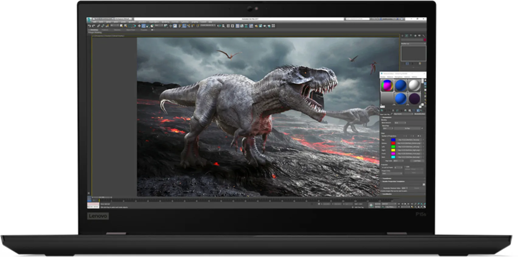
Task: Click the Spinner Snap icon
Action: coord(193,26)
